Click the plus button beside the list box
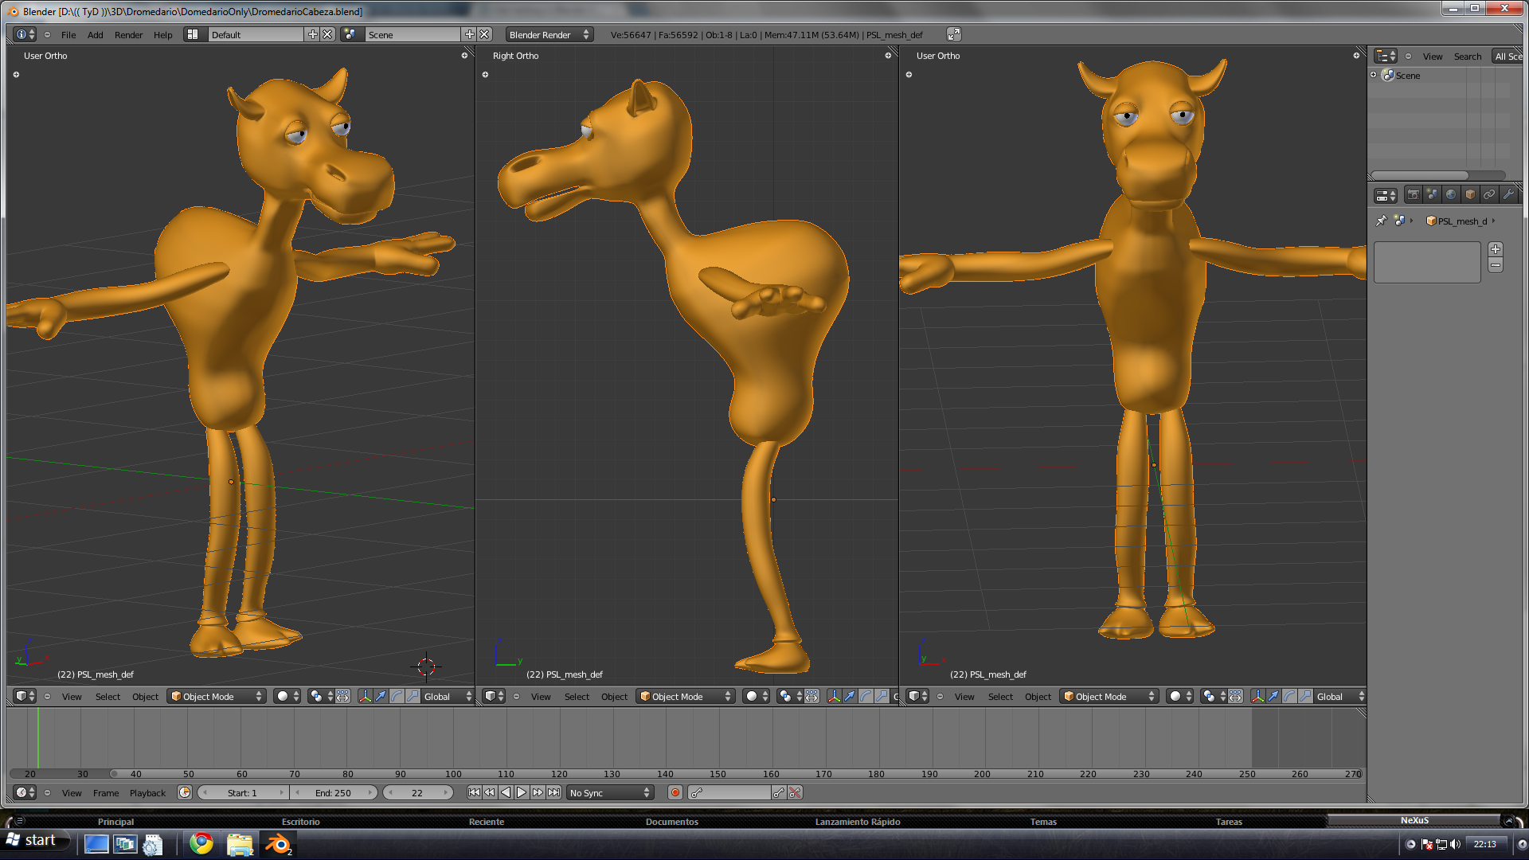1529x860 pixels. [1496, 249]
